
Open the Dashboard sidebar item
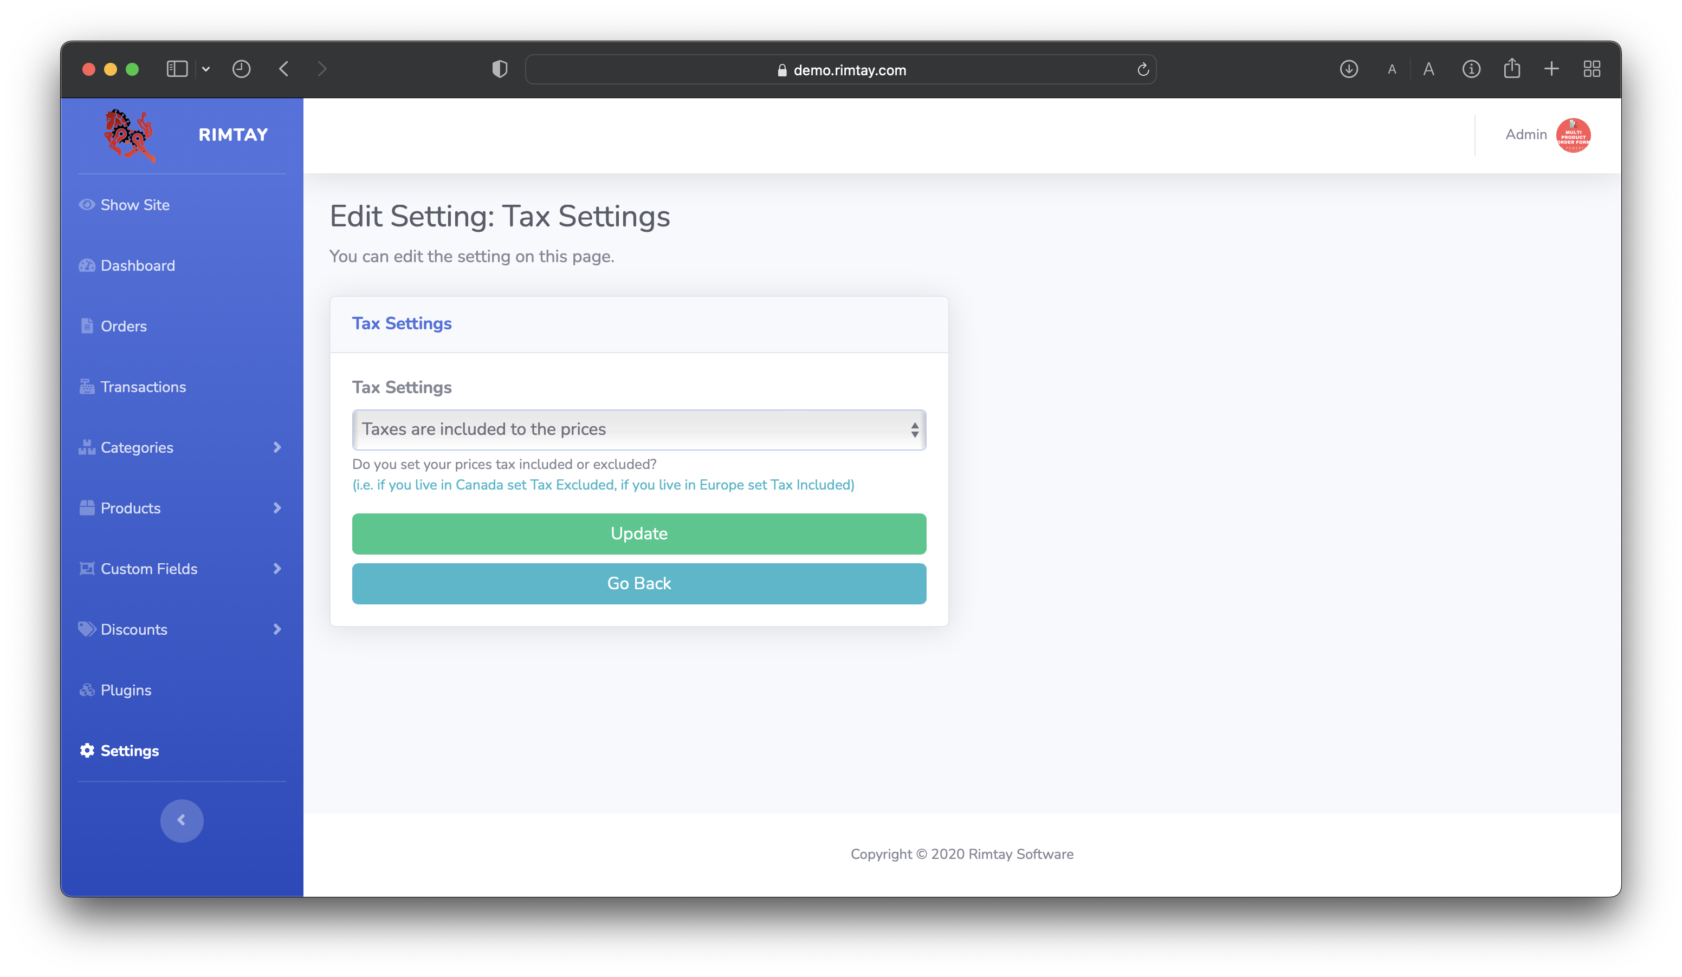tap(137, 265)
